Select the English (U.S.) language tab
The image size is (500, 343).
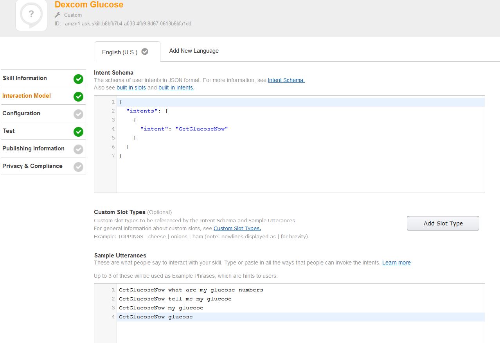[120, 52]
